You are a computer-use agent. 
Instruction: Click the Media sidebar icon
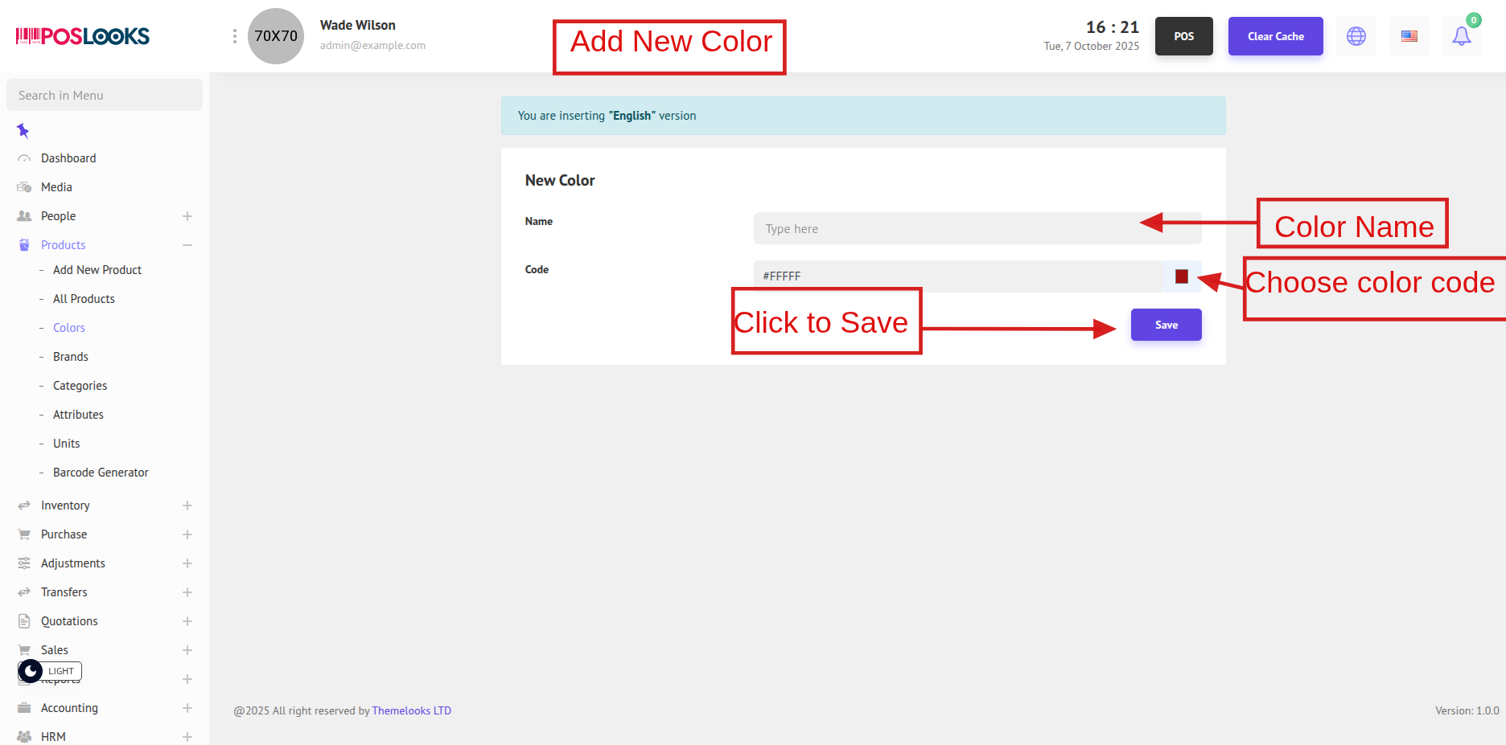coord(24,187)
